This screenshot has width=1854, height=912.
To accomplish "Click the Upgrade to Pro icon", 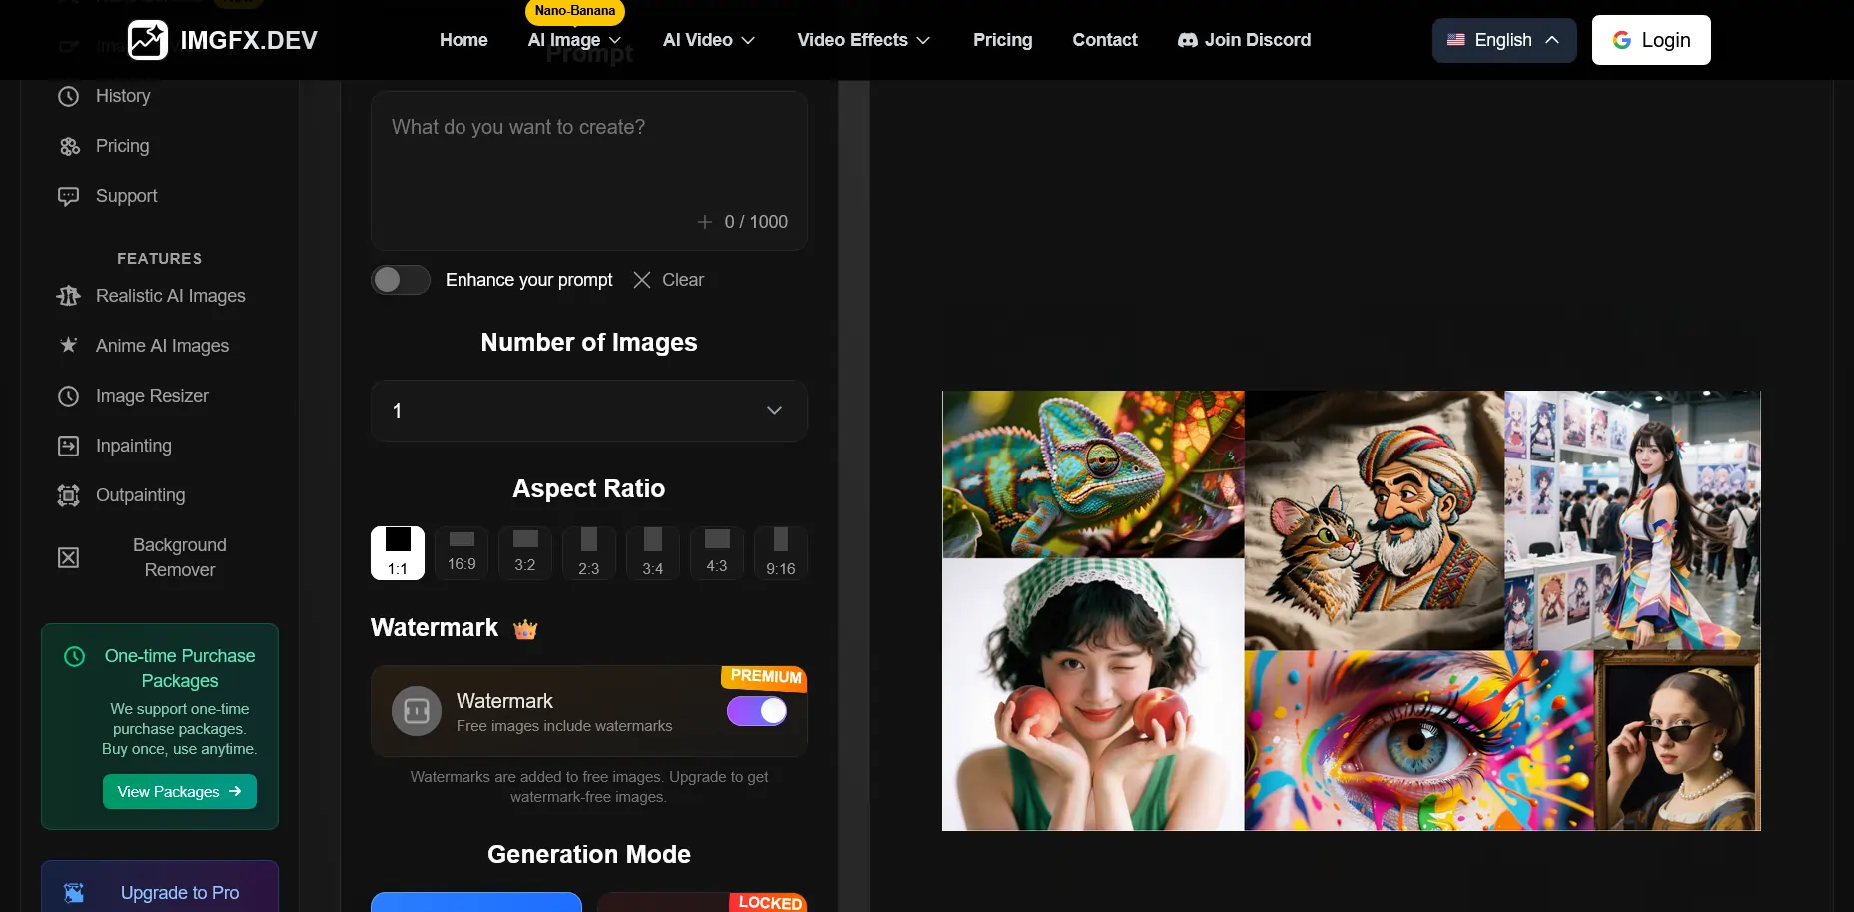I will [74, 893].
